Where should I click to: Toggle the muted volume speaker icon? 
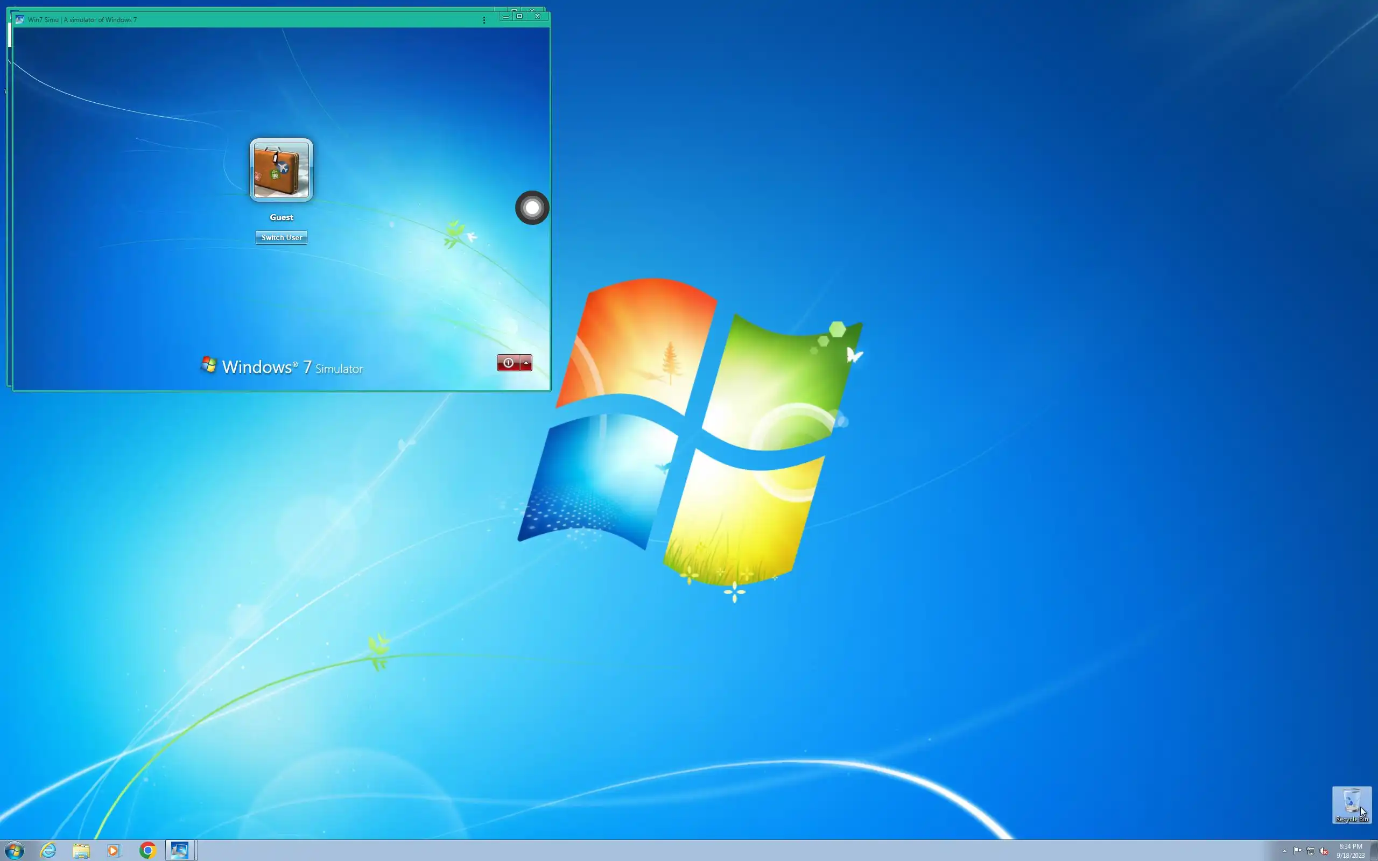(1323, 851)
